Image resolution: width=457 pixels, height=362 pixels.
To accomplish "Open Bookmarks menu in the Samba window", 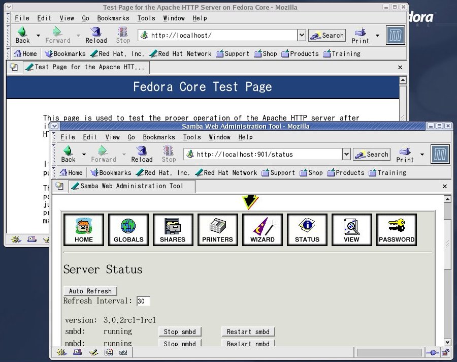I will coord(158,137).
